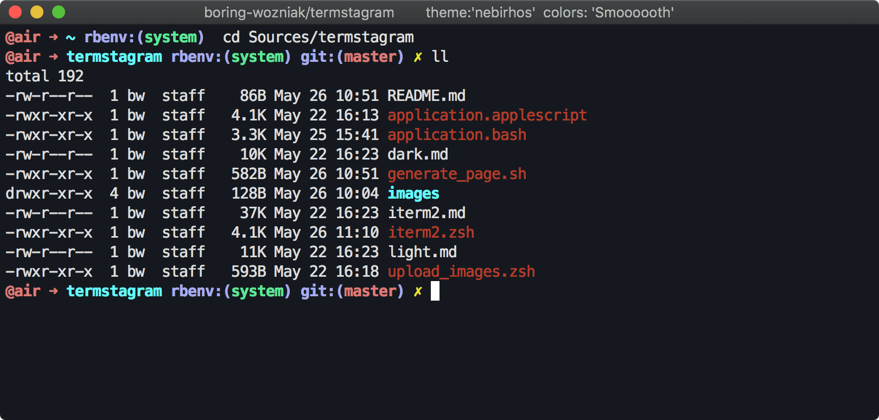The height and width of the screenshot is (420, 879).
Task: Click '@air' in the first prompt line
Action: pyautogui.click(x=23, y=37)
